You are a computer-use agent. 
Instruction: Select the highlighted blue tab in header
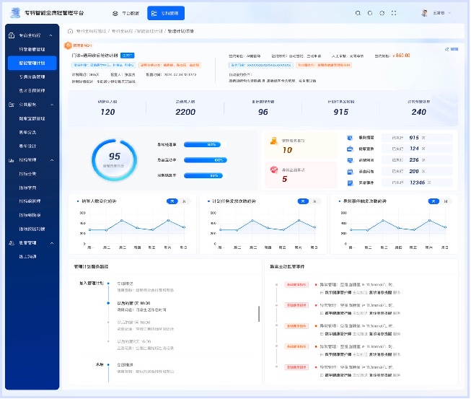tap(166, 13)
